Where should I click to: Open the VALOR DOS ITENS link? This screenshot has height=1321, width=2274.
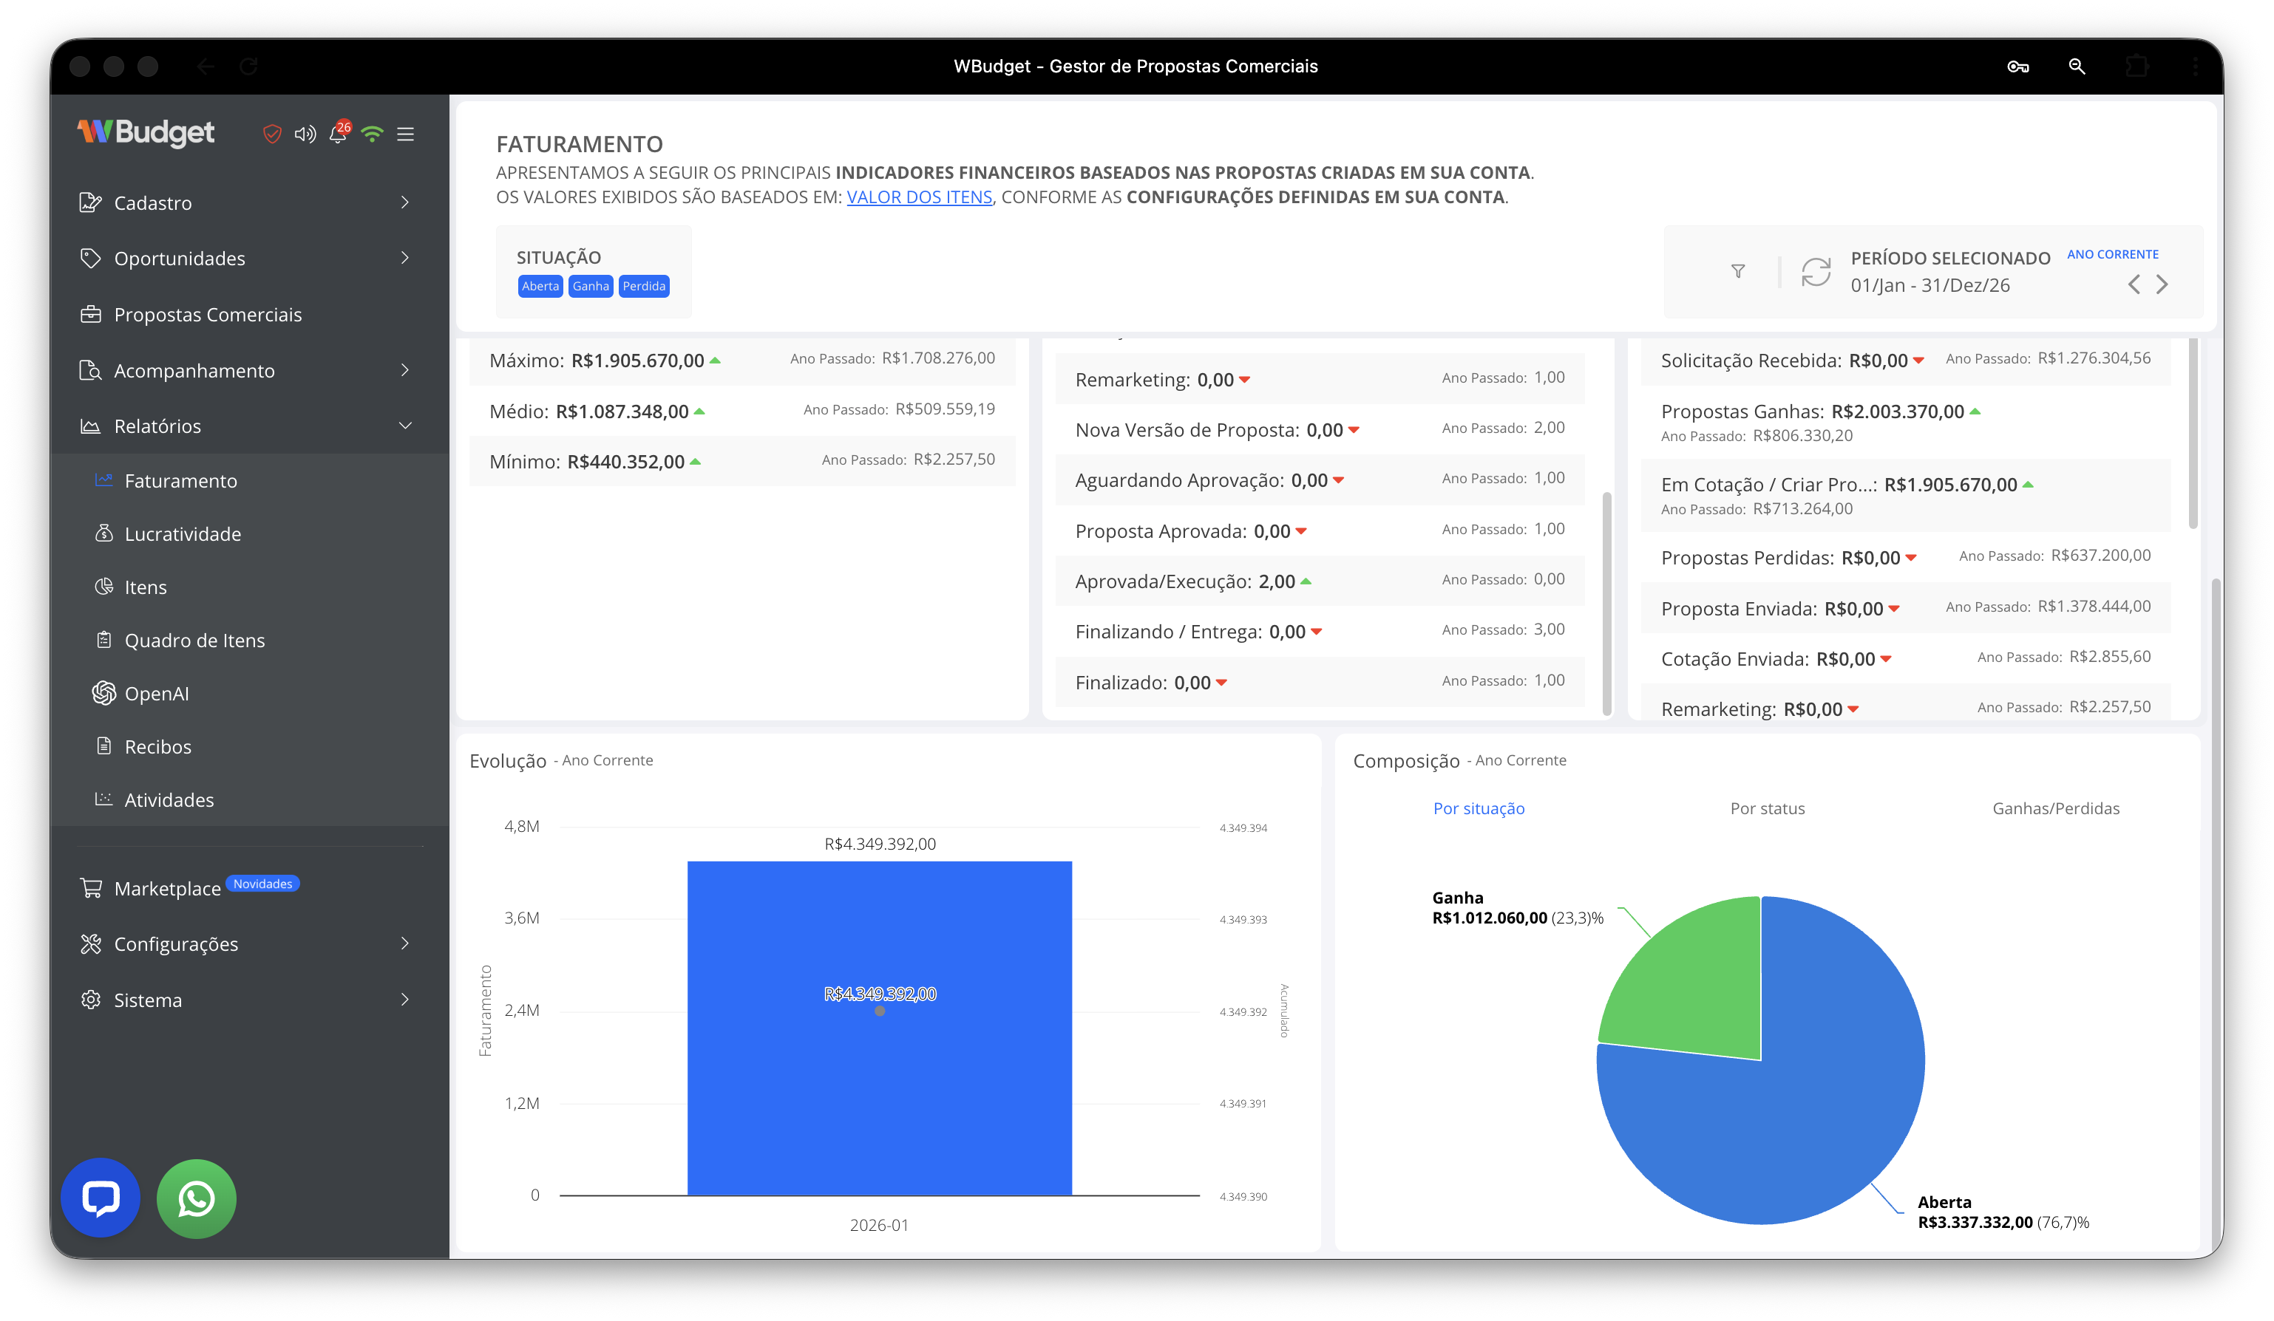[x=919, y=197]
